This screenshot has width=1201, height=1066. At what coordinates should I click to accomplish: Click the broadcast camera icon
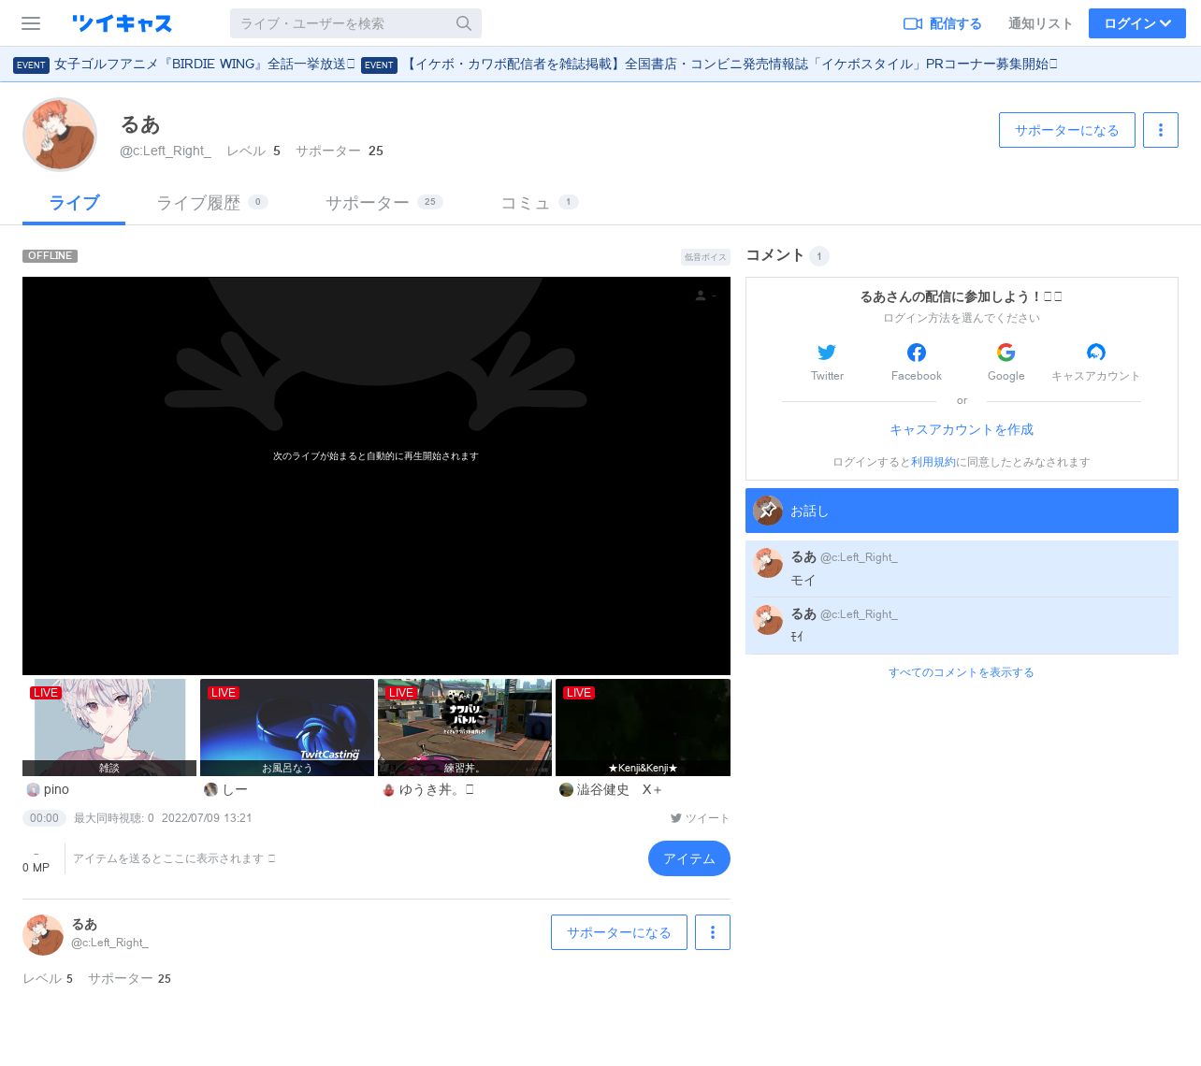913,23
